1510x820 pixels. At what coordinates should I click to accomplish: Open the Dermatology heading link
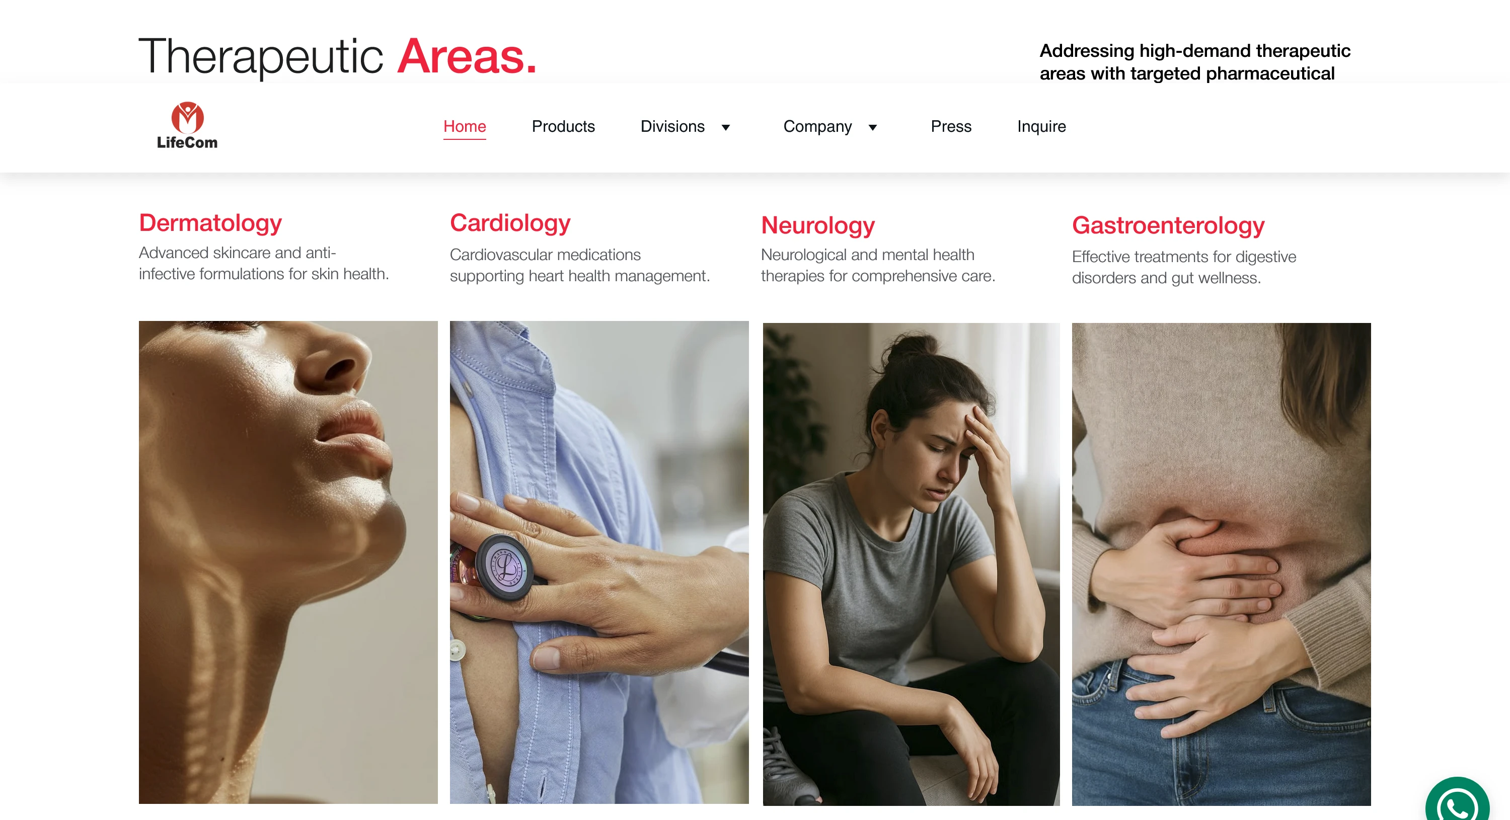(210, 223)
